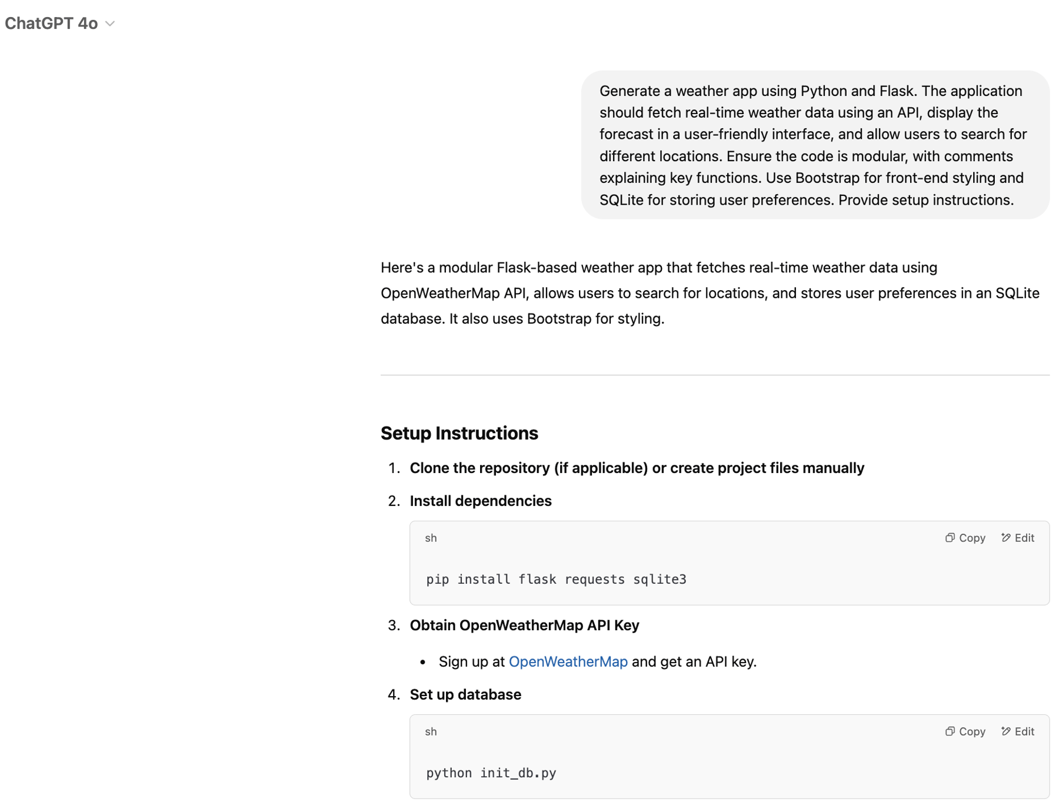Click the 'python init_db.py' code line
The image size is (1059, 812).
click(x=491, y=773)
